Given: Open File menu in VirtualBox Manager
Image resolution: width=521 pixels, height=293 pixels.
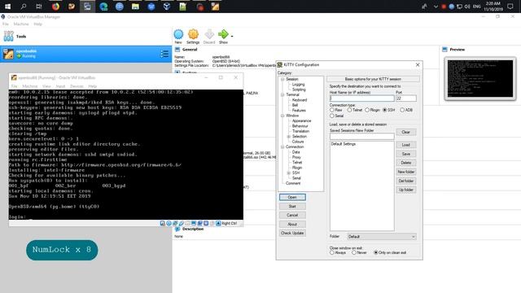Looking at the screenshot, I should (6, 24).
